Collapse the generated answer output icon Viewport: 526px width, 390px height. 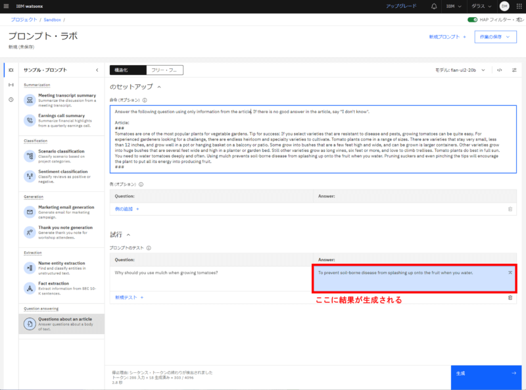click(x=510, y=272)
